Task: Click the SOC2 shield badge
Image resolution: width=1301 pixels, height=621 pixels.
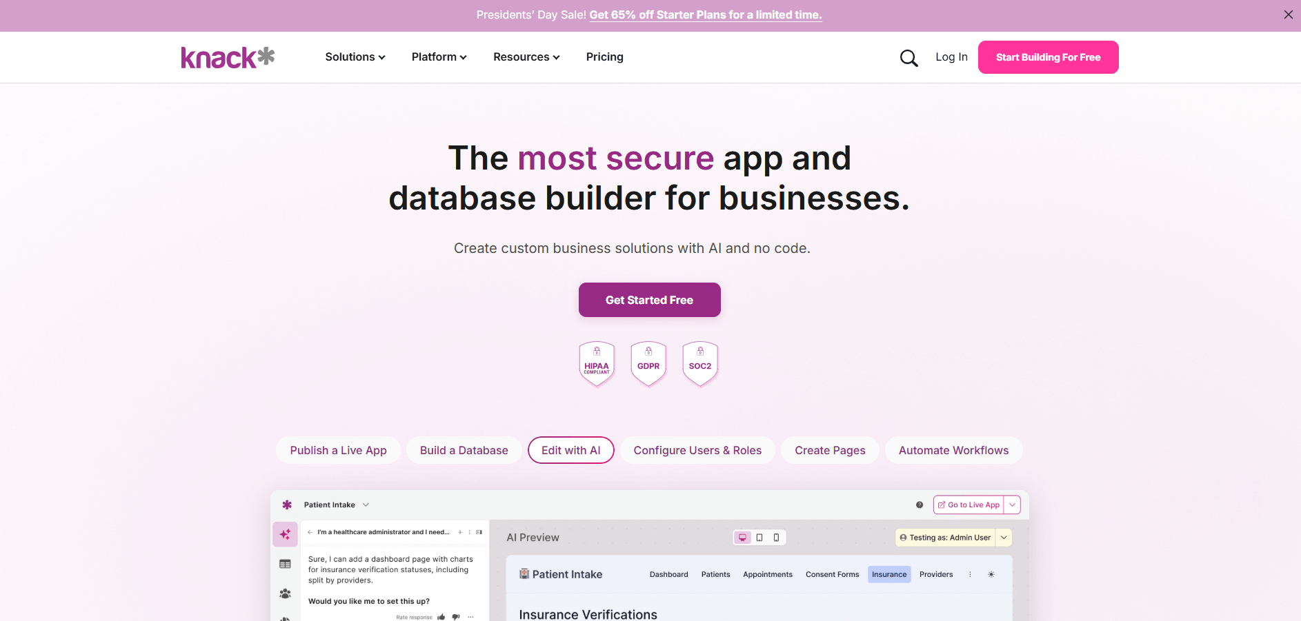Action: click(x=700, y=364)
